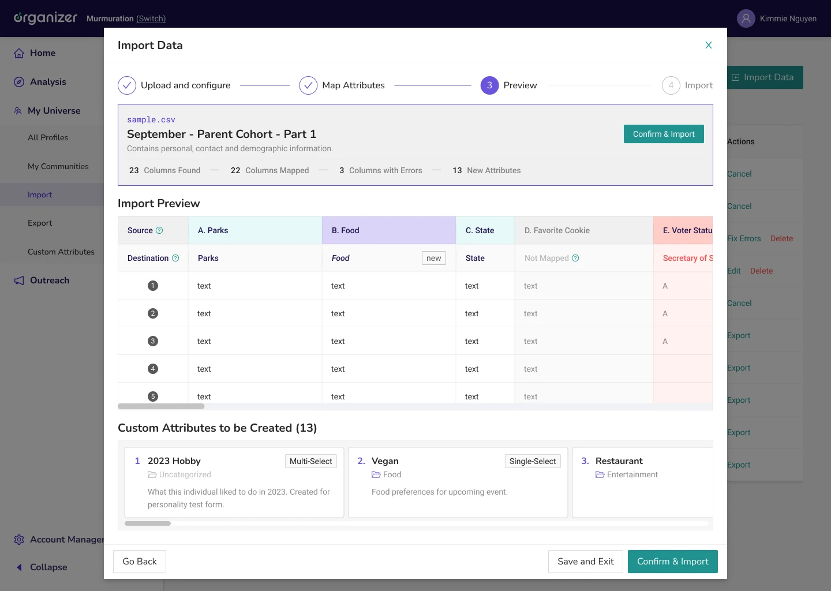Select the Import step number 4 circle
831x591 pixels.
[x=671, y=85]
